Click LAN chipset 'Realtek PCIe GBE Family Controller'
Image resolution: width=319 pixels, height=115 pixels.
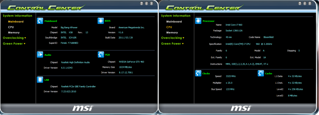(79, 87)
